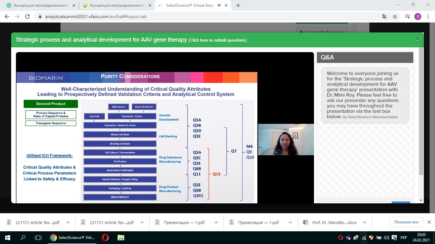Viewport: 435px width, 244px height.
Task: Bookmark this page with the star icon
Action: pyautogui.click(x=395, y=17)
